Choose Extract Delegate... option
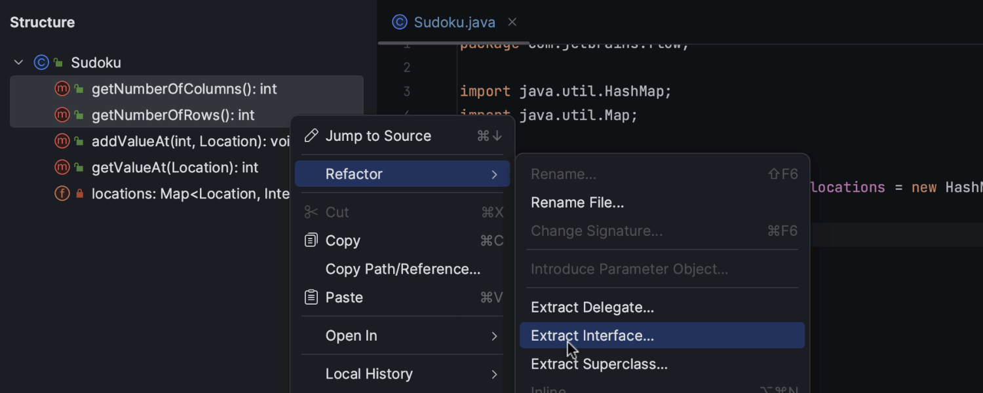This screenshot has height=393, width=983. (592, 307)
